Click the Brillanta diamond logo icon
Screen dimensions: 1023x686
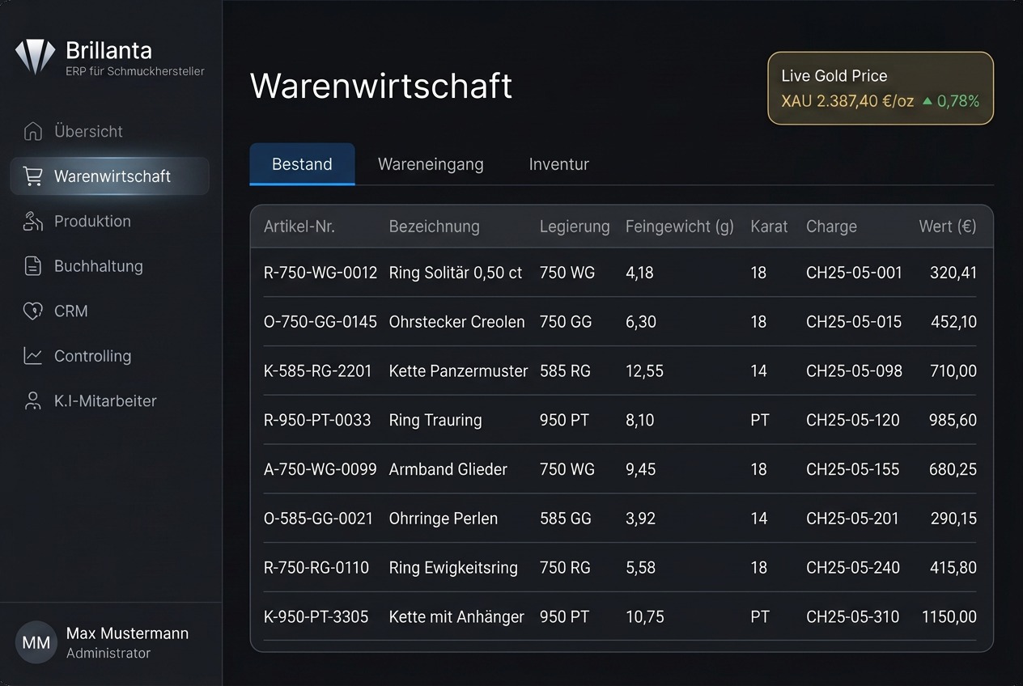[x=35, y=56]
